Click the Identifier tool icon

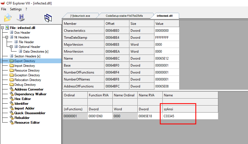click(x=12, y=104)
